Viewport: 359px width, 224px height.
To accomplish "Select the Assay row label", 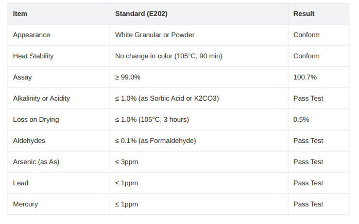I will [23, 77].
